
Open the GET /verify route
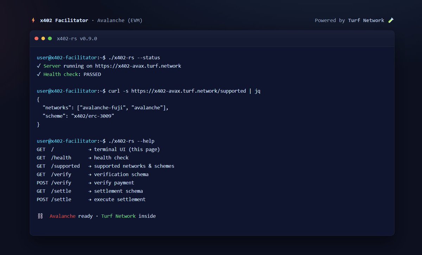click(x=92, y=174)
